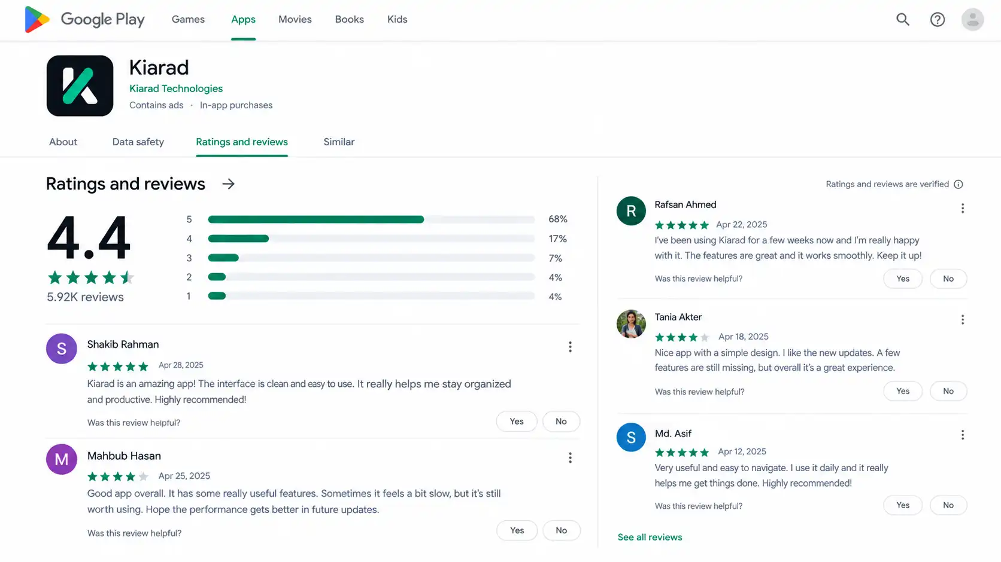This screenshot has width=1001, height=562.
Task: Click Shakib Rahman's purple S avatar
Action: tap(62, 349)
